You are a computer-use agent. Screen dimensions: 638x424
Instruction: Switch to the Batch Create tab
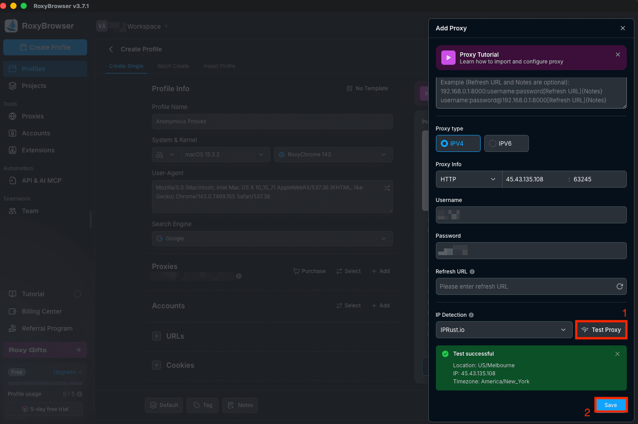point(173,66)
